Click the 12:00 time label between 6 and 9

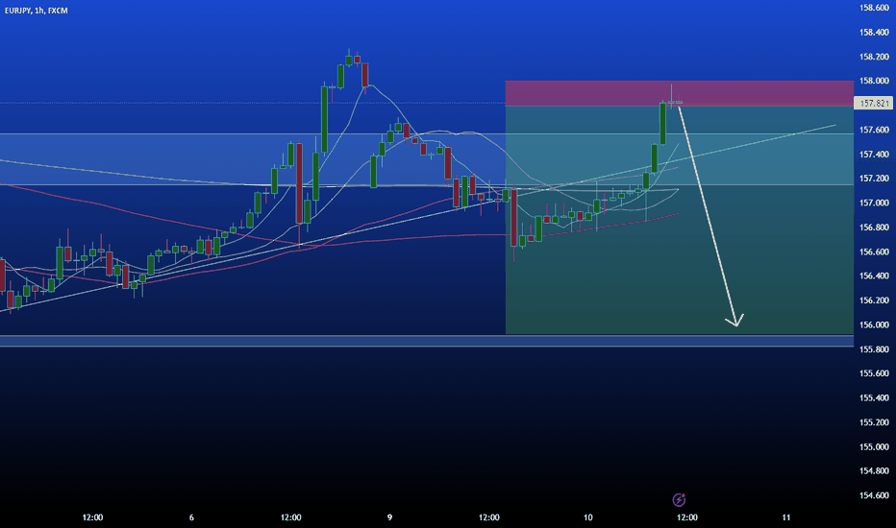click(291, 517)
